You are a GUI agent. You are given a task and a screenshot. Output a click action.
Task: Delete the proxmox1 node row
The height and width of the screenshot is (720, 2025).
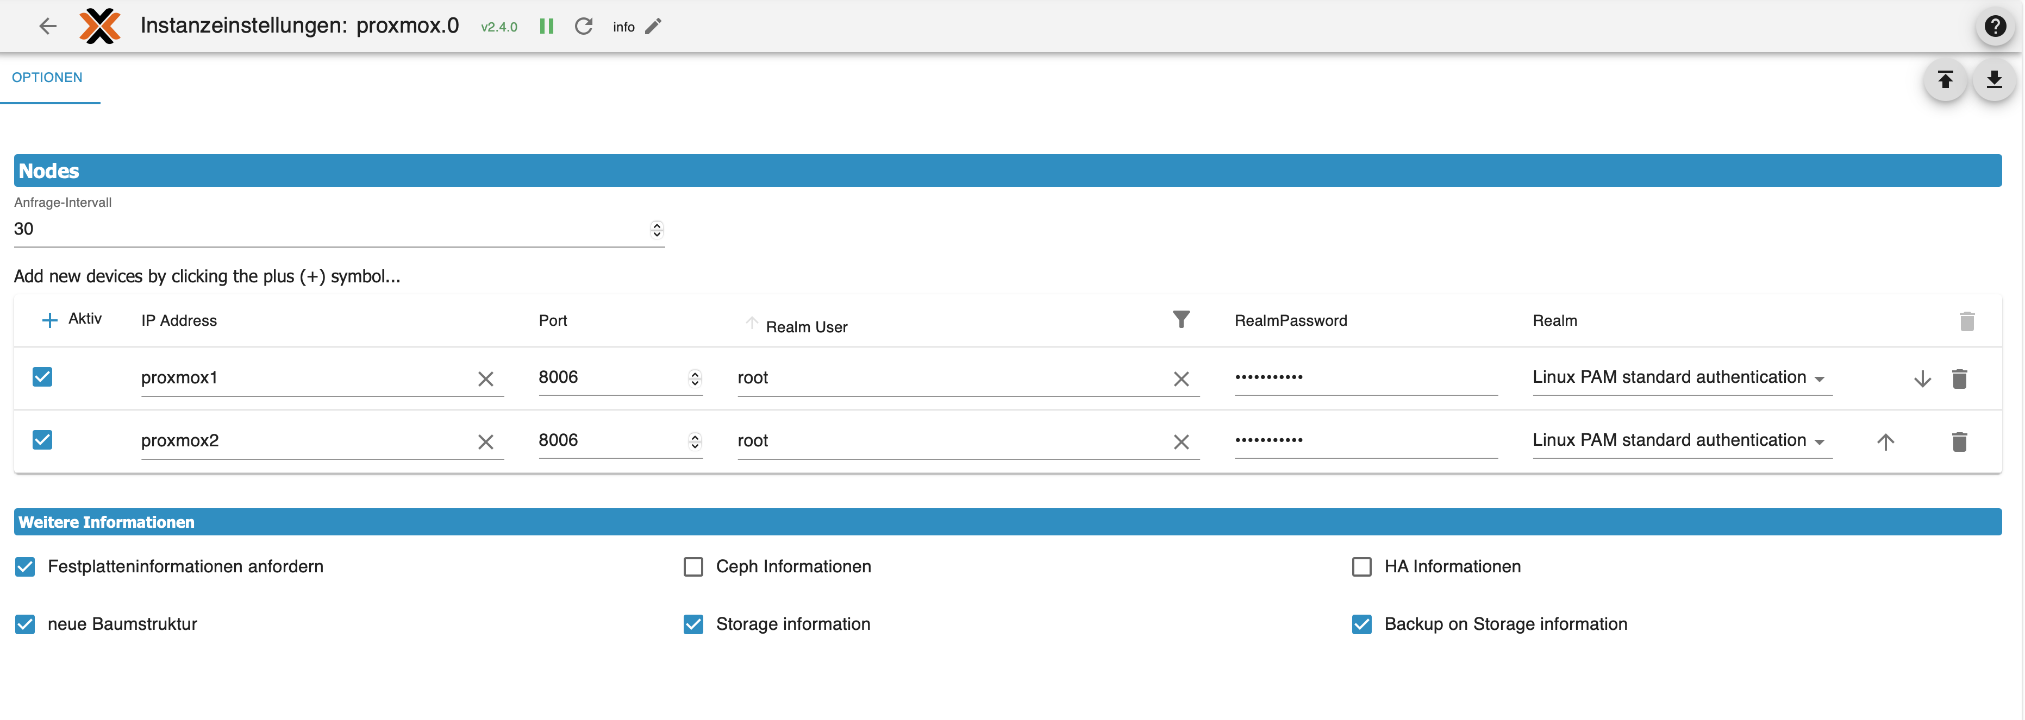coord(1959,379)
